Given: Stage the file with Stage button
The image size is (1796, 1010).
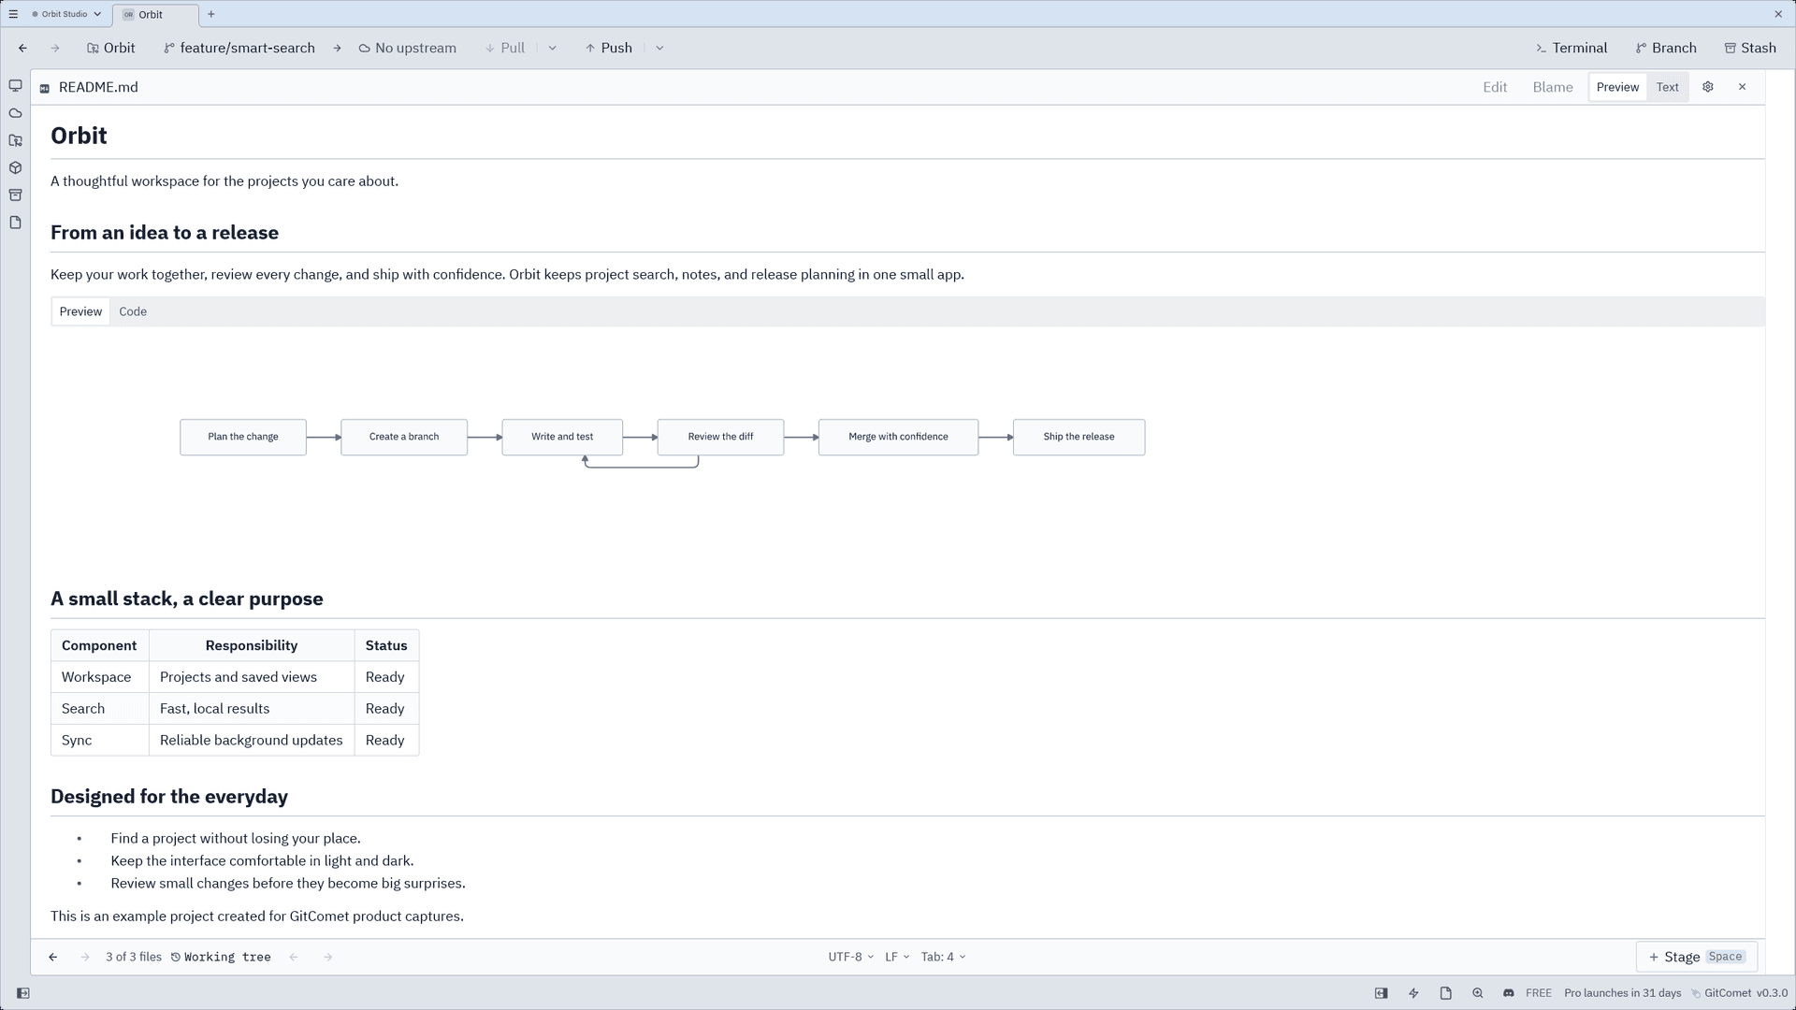Looking at the screenshot, I should click(1697, 957).
